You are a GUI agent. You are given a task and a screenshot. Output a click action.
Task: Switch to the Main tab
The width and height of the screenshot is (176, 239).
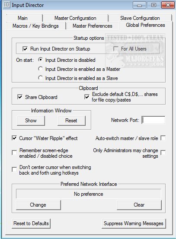click(23, 18)
